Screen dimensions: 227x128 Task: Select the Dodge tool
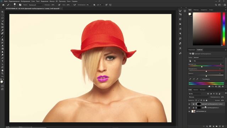[x=2, y=55]
